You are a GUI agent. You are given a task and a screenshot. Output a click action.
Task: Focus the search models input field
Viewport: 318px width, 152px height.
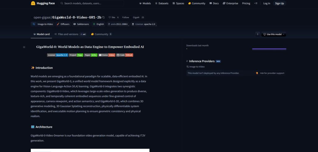pyautogui.click(x=92, y=3)
